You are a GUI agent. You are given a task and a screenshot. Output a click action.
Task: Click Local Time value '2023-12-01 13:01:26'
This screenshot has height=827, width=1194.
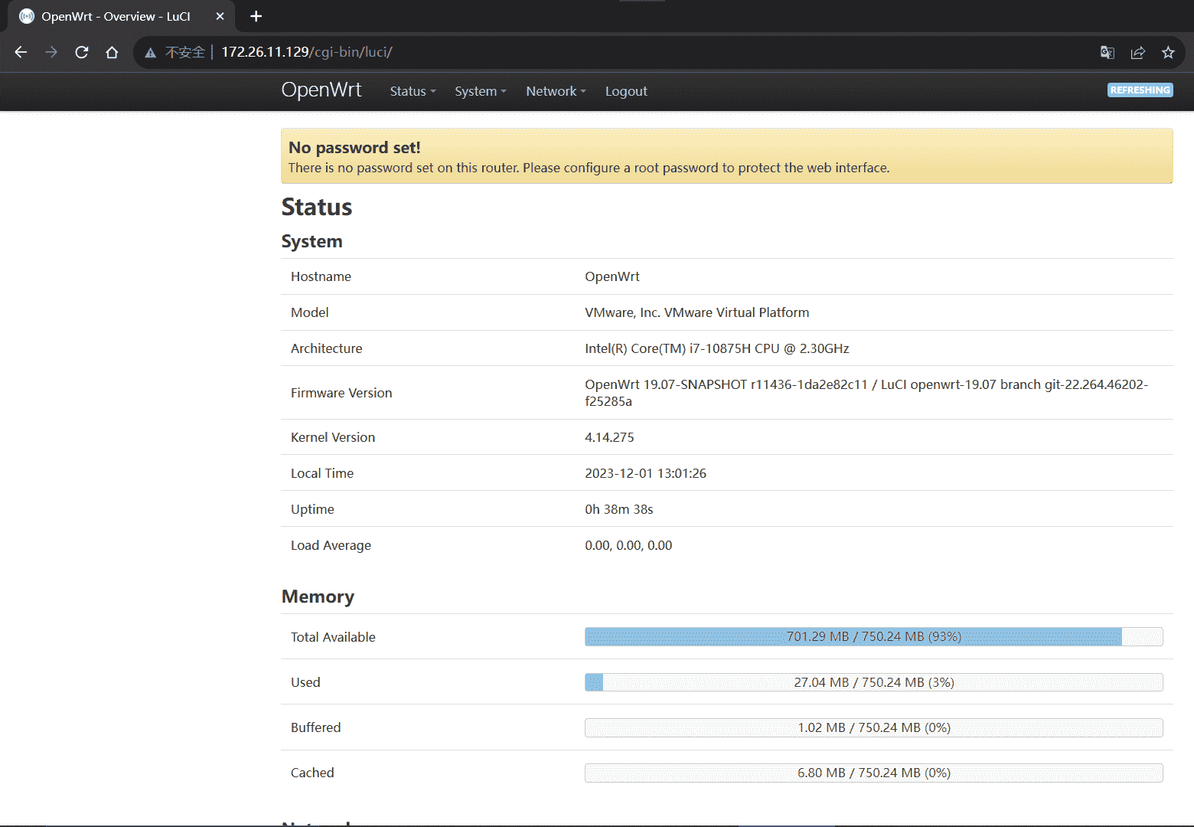click(645, 473)
